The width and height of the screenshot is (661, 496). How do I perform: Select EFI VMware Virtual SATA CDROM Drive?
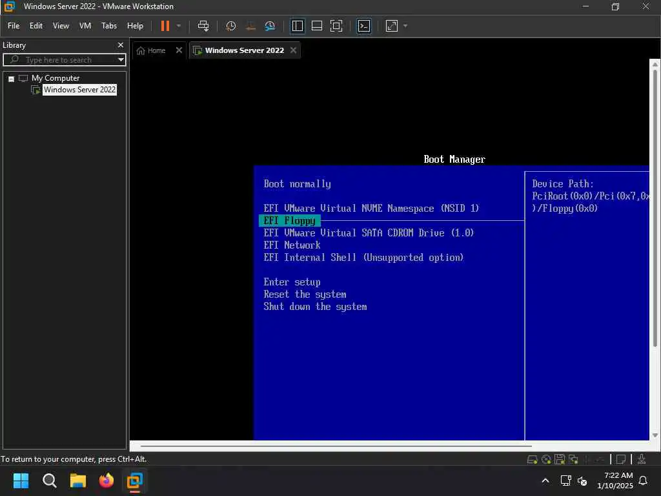point(369,232)
